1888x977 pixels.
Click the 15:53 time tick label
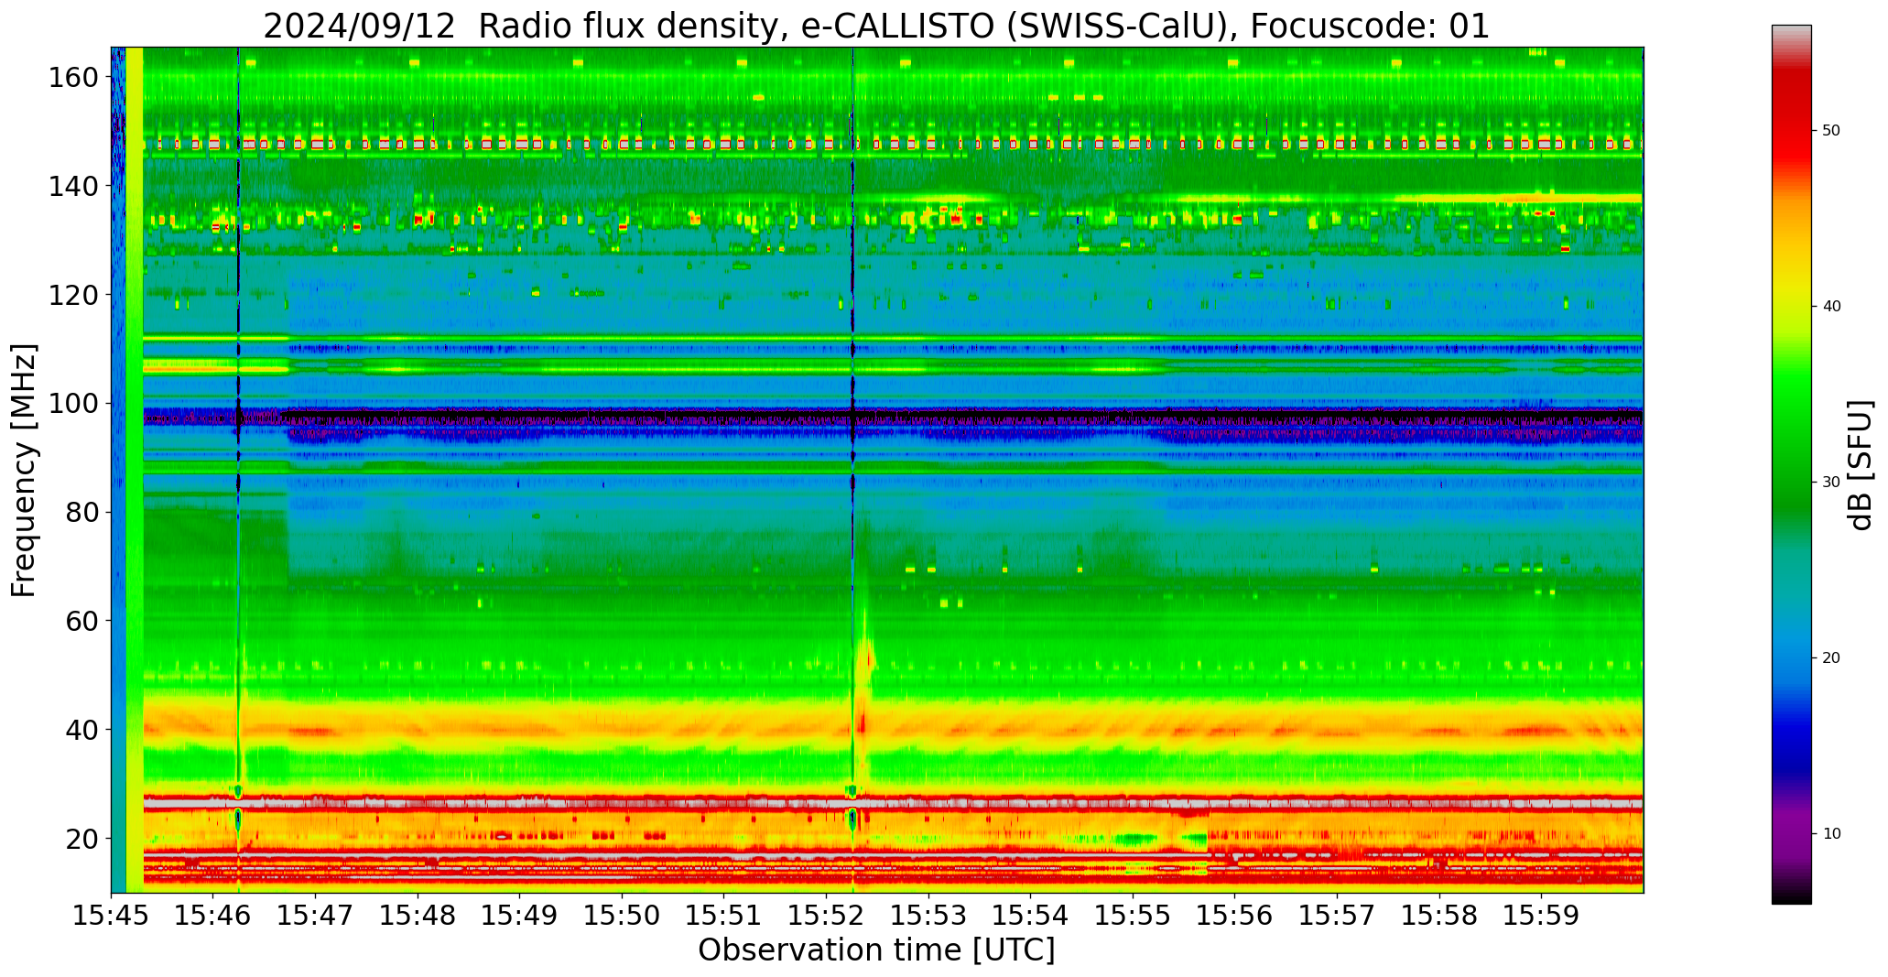928,916
